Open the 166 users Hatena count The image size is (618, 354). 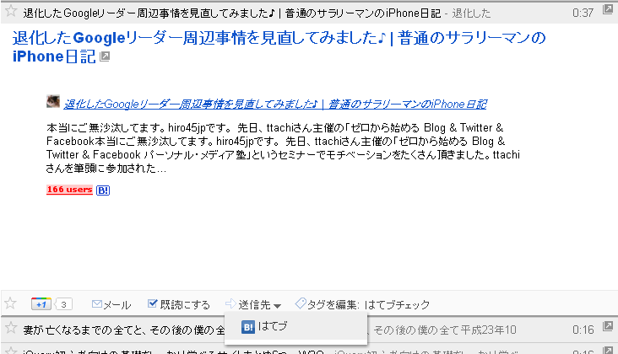69,190
